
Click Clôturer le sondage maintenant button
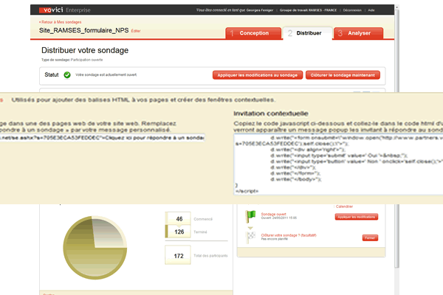pyautogui.click(x=343, y=75)
